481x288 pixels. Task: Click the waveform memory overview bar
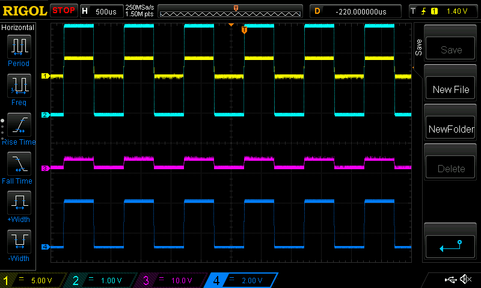pos(230,11)
